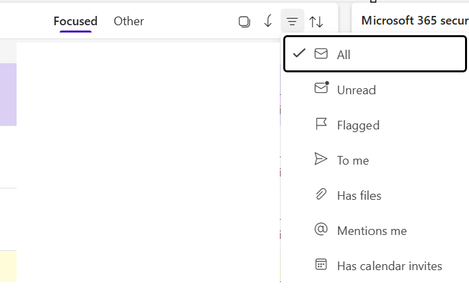469x298 pixels.
Task: Filter messages by Flagged
Action: [x=375, y=125]
